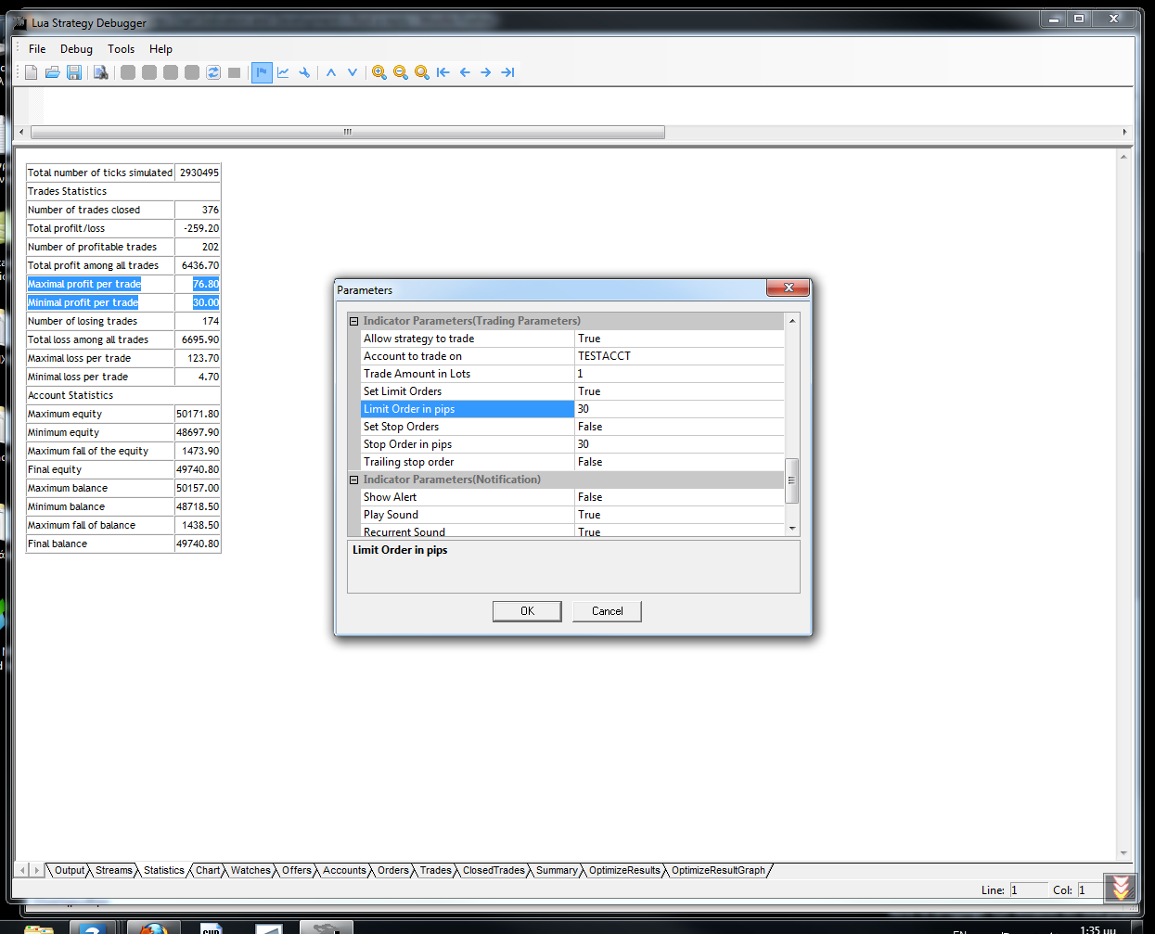This screenshot has width=1155, height=934.
Task: Jump to the end with the last-arrow icon
Action: 507,72
